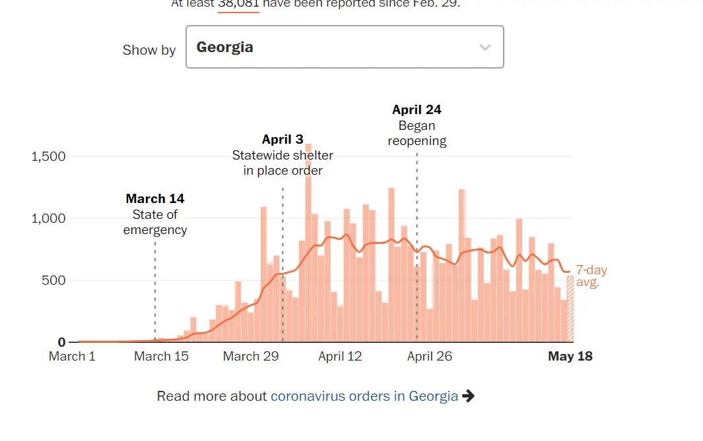Click the underlined 38,081 case count
703x441 pixels.
click(x=238, y=4)
